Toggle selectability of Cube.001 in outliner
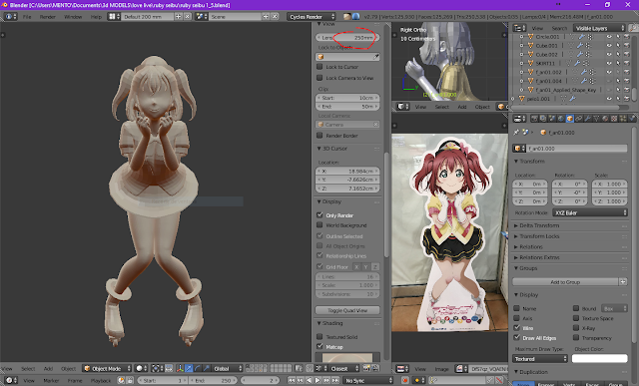Image resolution: width=639 pixels, height=386 pixels. tap(618, 46)
